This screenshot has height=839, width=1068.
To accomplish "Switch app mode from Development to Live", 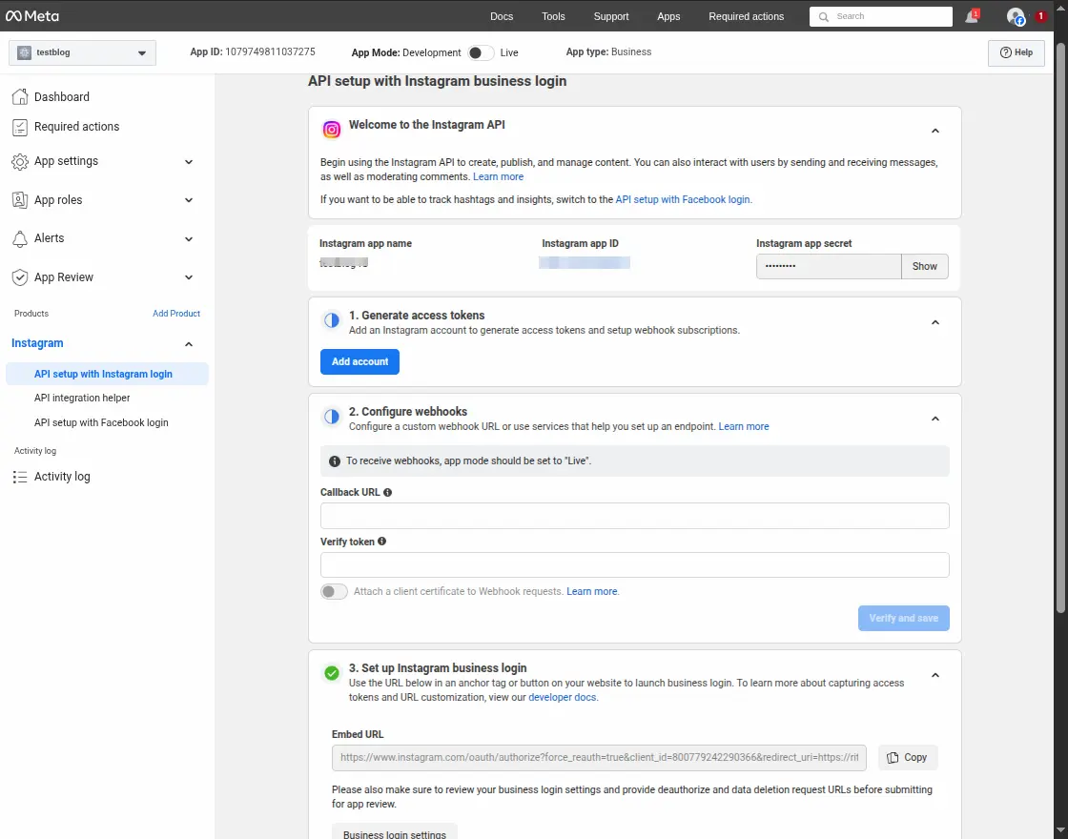I will click(x=481, y=53).
